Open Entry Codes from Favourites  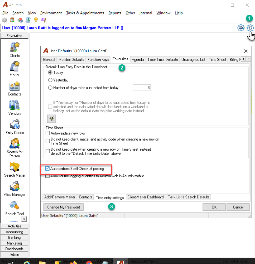click(14, 127)
